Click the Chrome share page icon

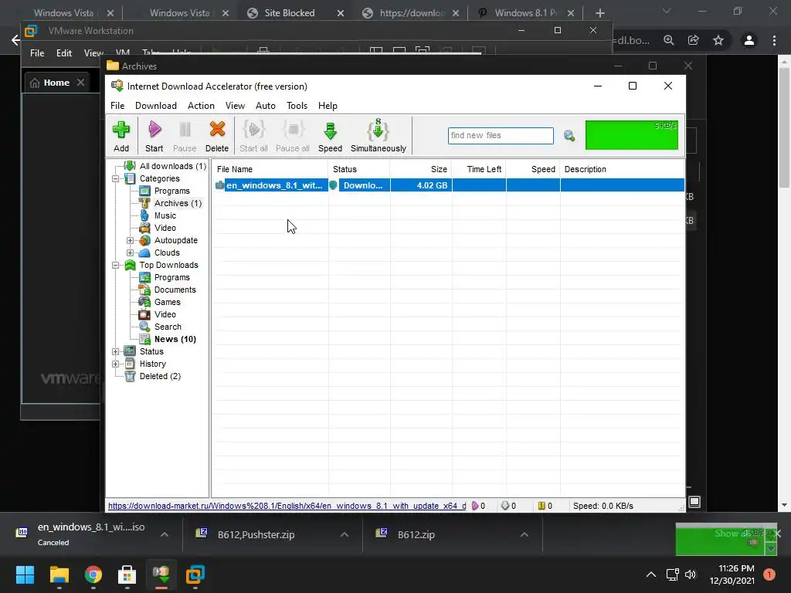[x=694, y=40]
